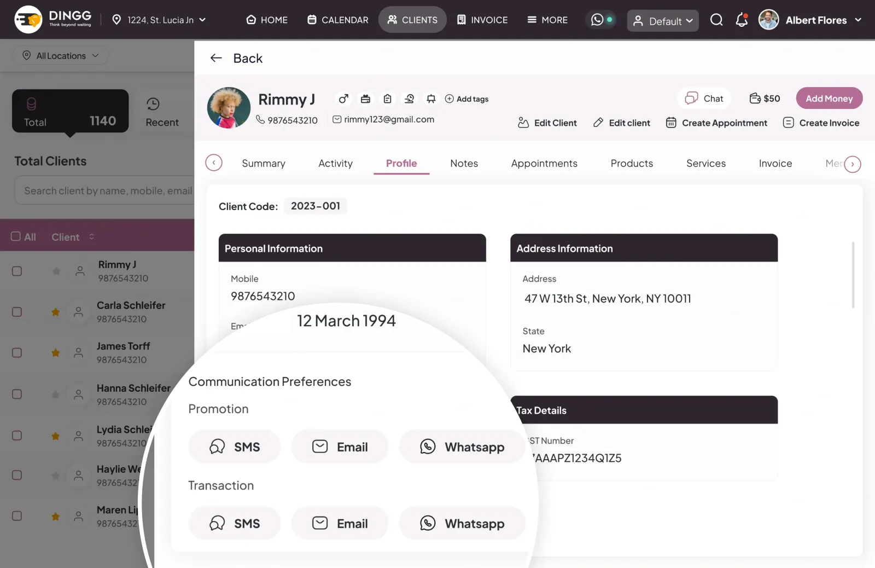
Task: Click Add tags
Action: 466,98
